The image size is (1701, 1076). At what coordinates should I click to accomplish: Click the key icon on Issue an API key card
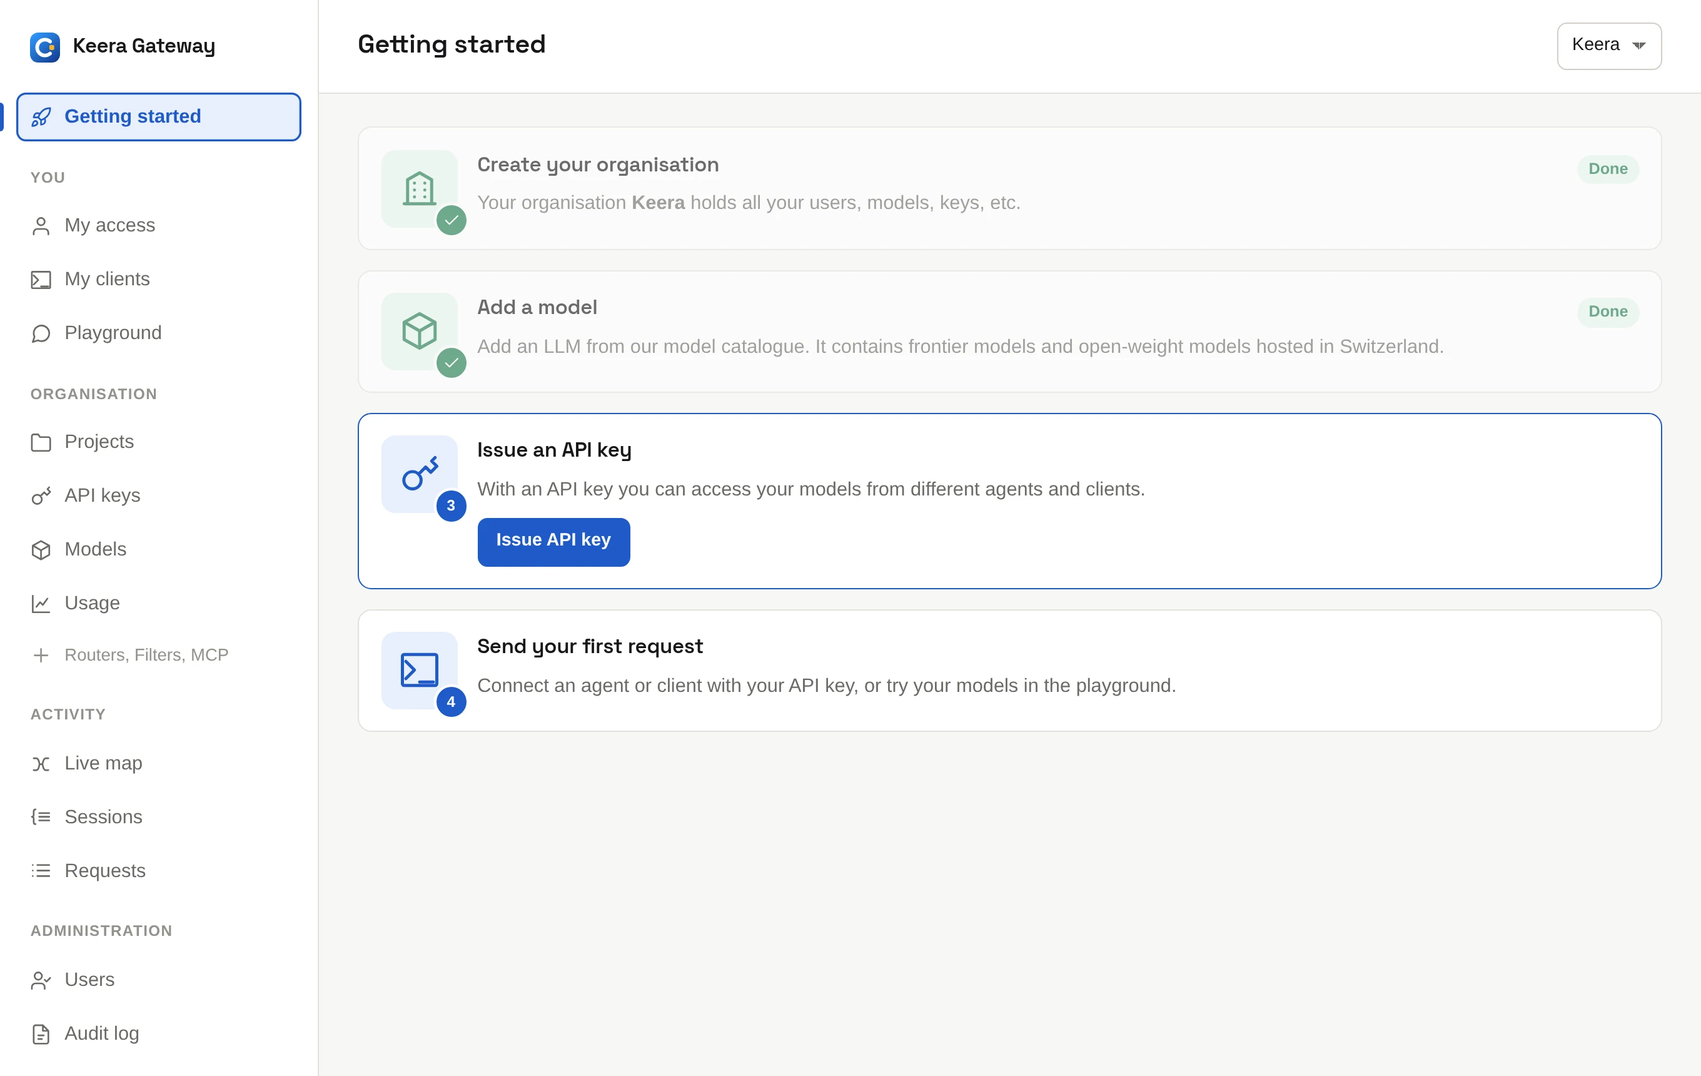(420, 474)
